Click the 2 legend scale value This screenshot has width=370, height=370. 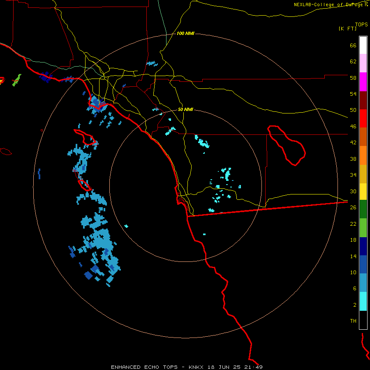355,305
